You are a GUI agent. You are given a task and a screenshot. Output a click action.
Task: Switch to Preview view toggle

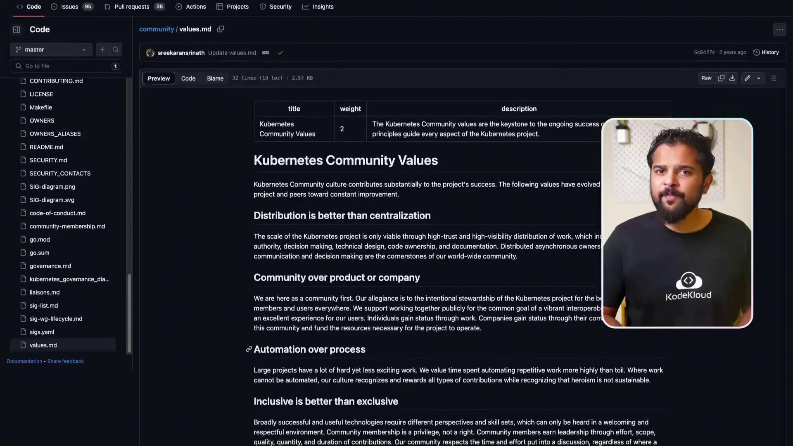pyautogui.click(x=159, y=78)
